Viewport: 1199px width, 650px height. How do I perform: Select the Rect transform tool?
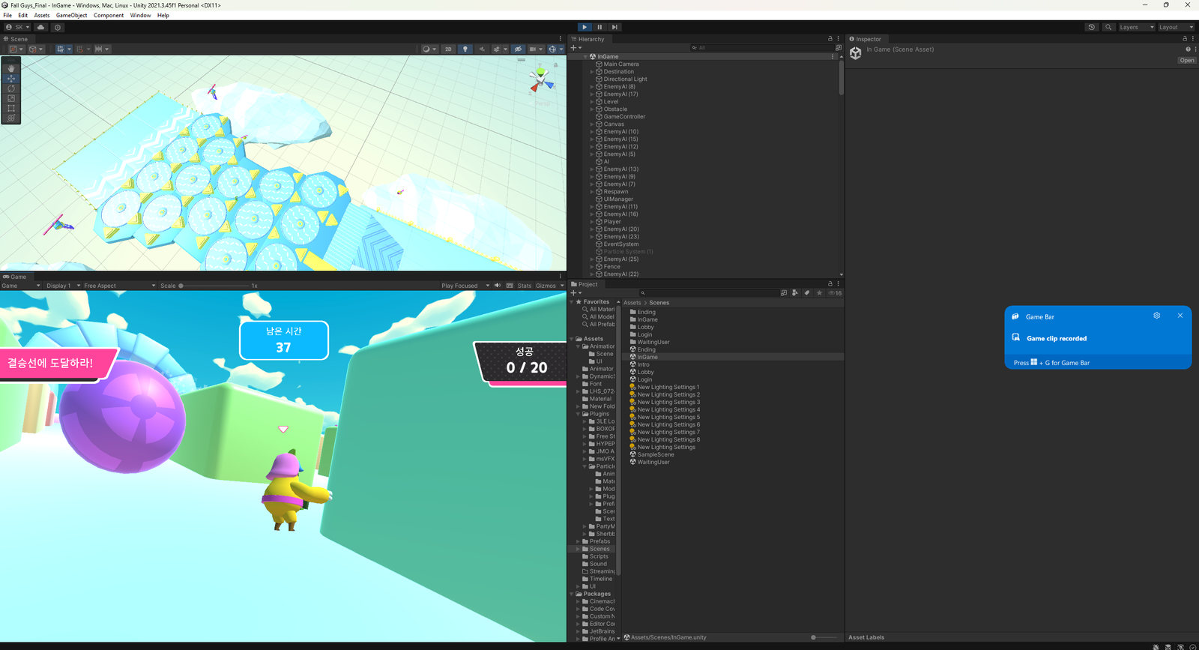pos(11,108)
